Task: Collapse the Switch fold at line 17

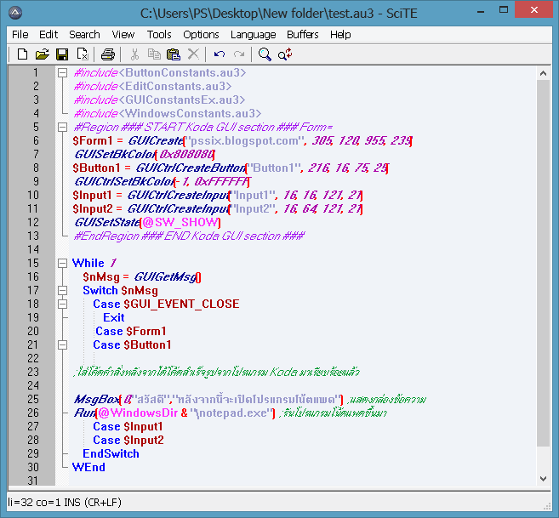Action: [x=62, y=291]
